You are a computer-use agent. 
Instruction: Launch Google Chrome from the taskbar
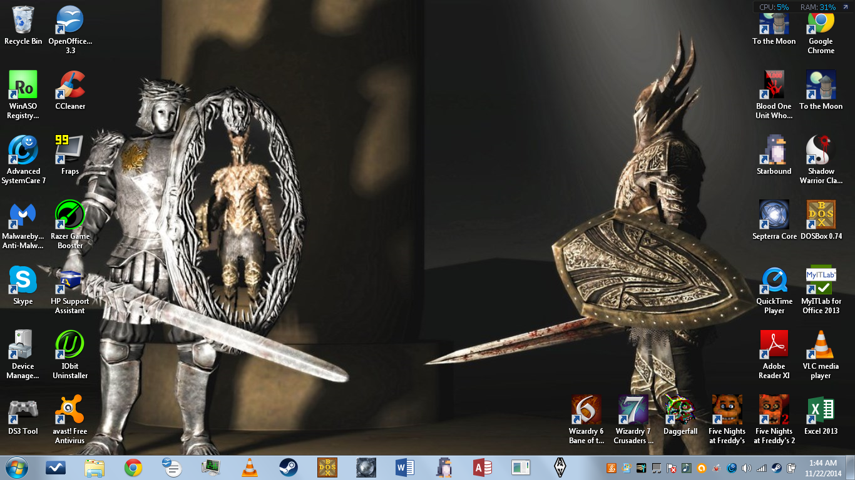tap(133, 467)
